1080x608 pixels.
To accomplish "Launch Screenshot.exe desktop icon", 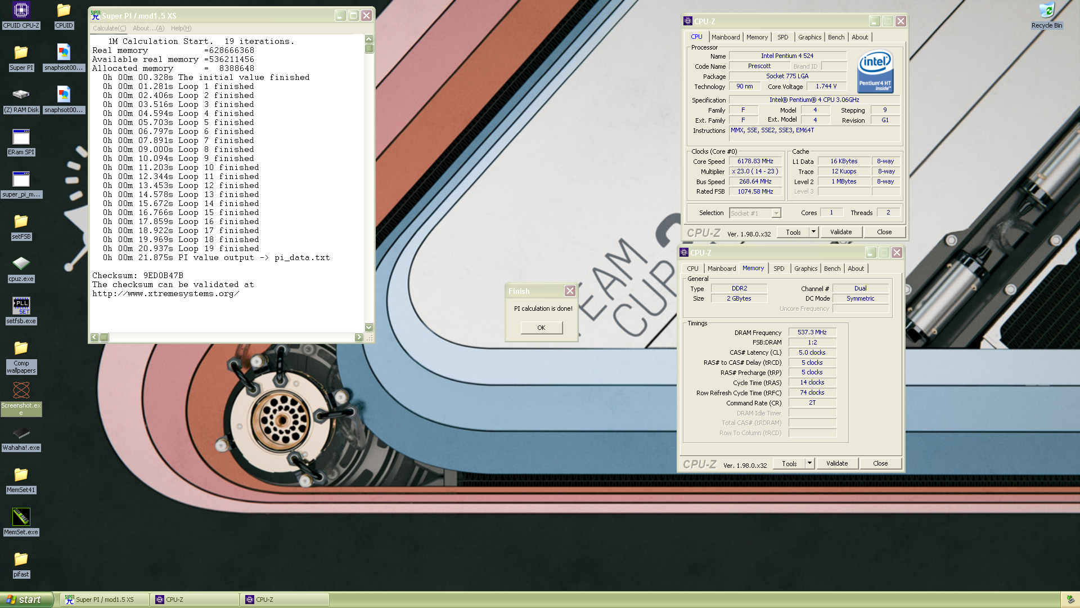I will tap(21, 399).
